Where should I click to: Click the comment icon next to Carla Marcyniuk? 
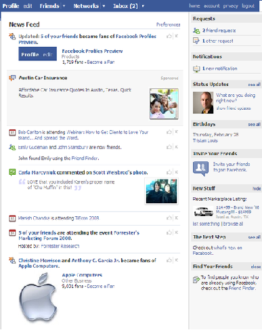click(12, 172)
